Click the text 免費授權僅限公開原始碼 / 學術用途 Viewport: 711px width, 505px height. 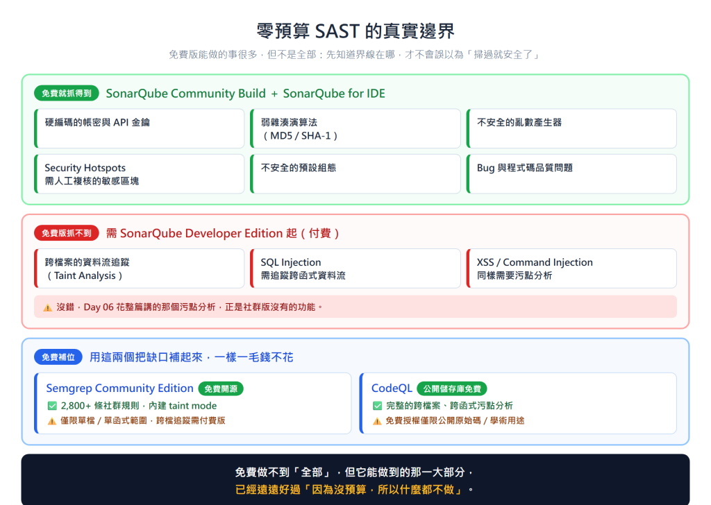click(455, 421)
